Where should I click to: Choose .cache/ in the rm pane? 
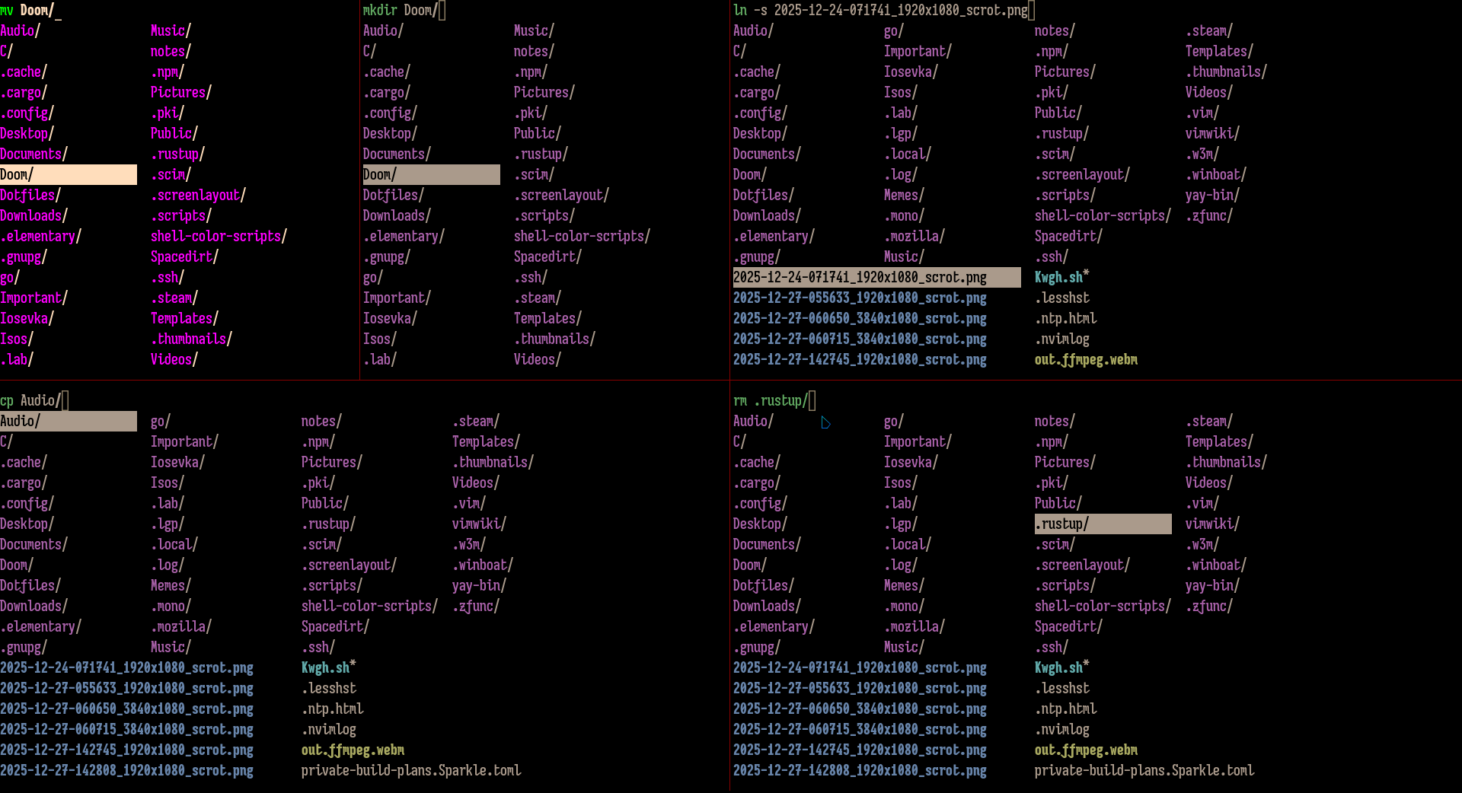[757, 462]
